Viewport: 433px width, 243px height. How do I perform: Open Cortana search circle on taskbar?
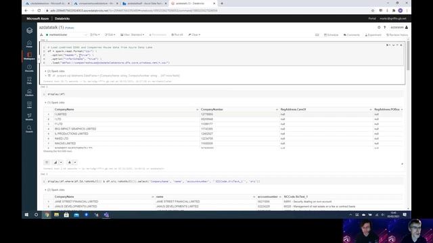click(x=36, y=215)
